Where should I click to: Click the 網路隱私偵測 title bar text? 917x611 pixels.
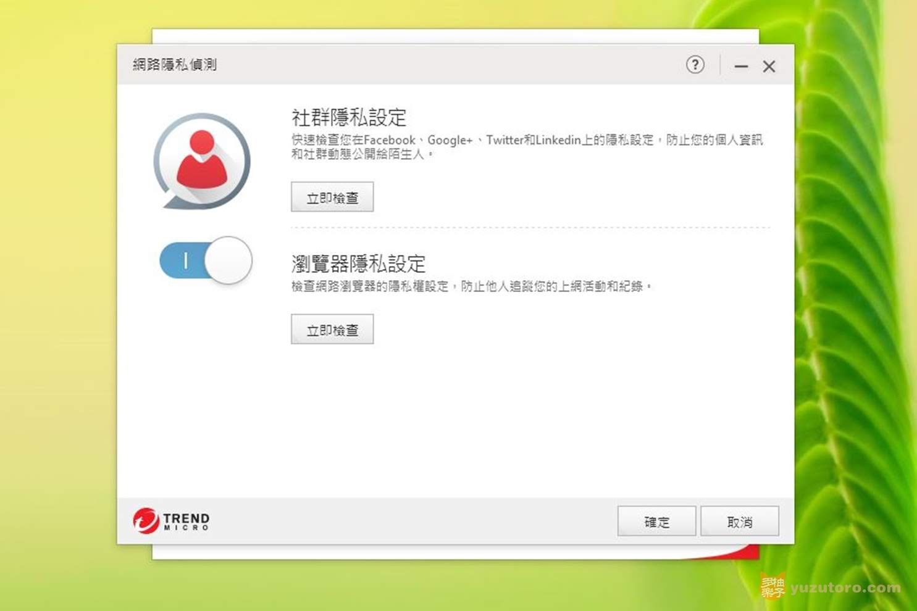[175, 65]
